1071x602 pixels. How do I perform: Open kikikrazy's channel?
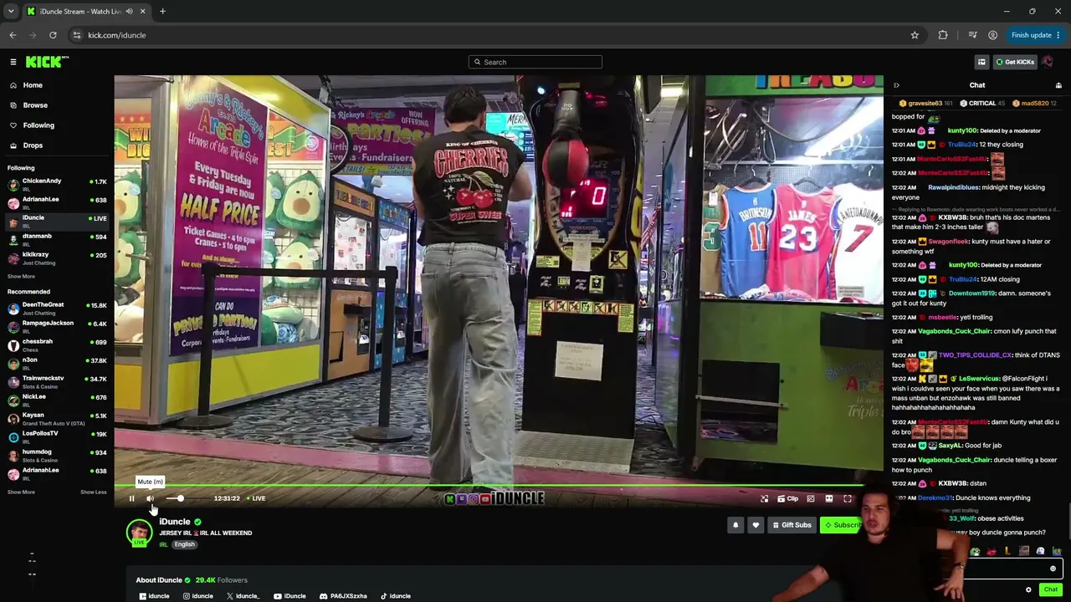tap(57, 258)
